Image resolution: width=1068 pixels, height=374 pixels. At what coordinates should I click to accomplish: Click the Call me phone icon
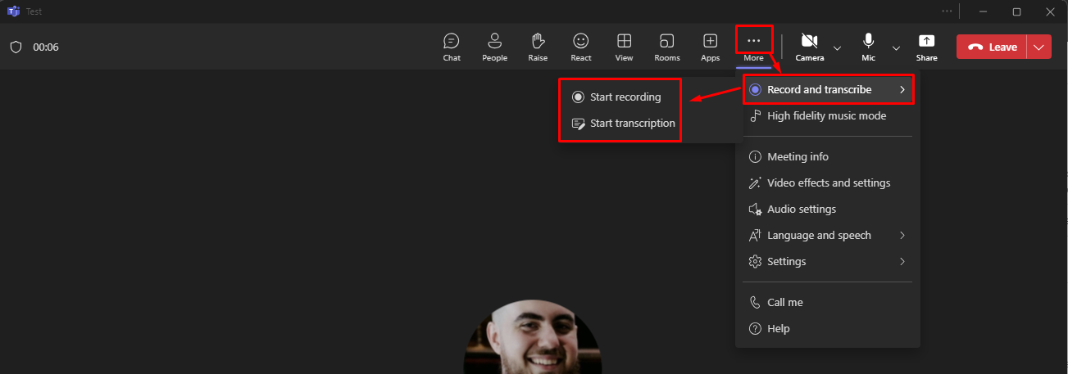(755, 302)
